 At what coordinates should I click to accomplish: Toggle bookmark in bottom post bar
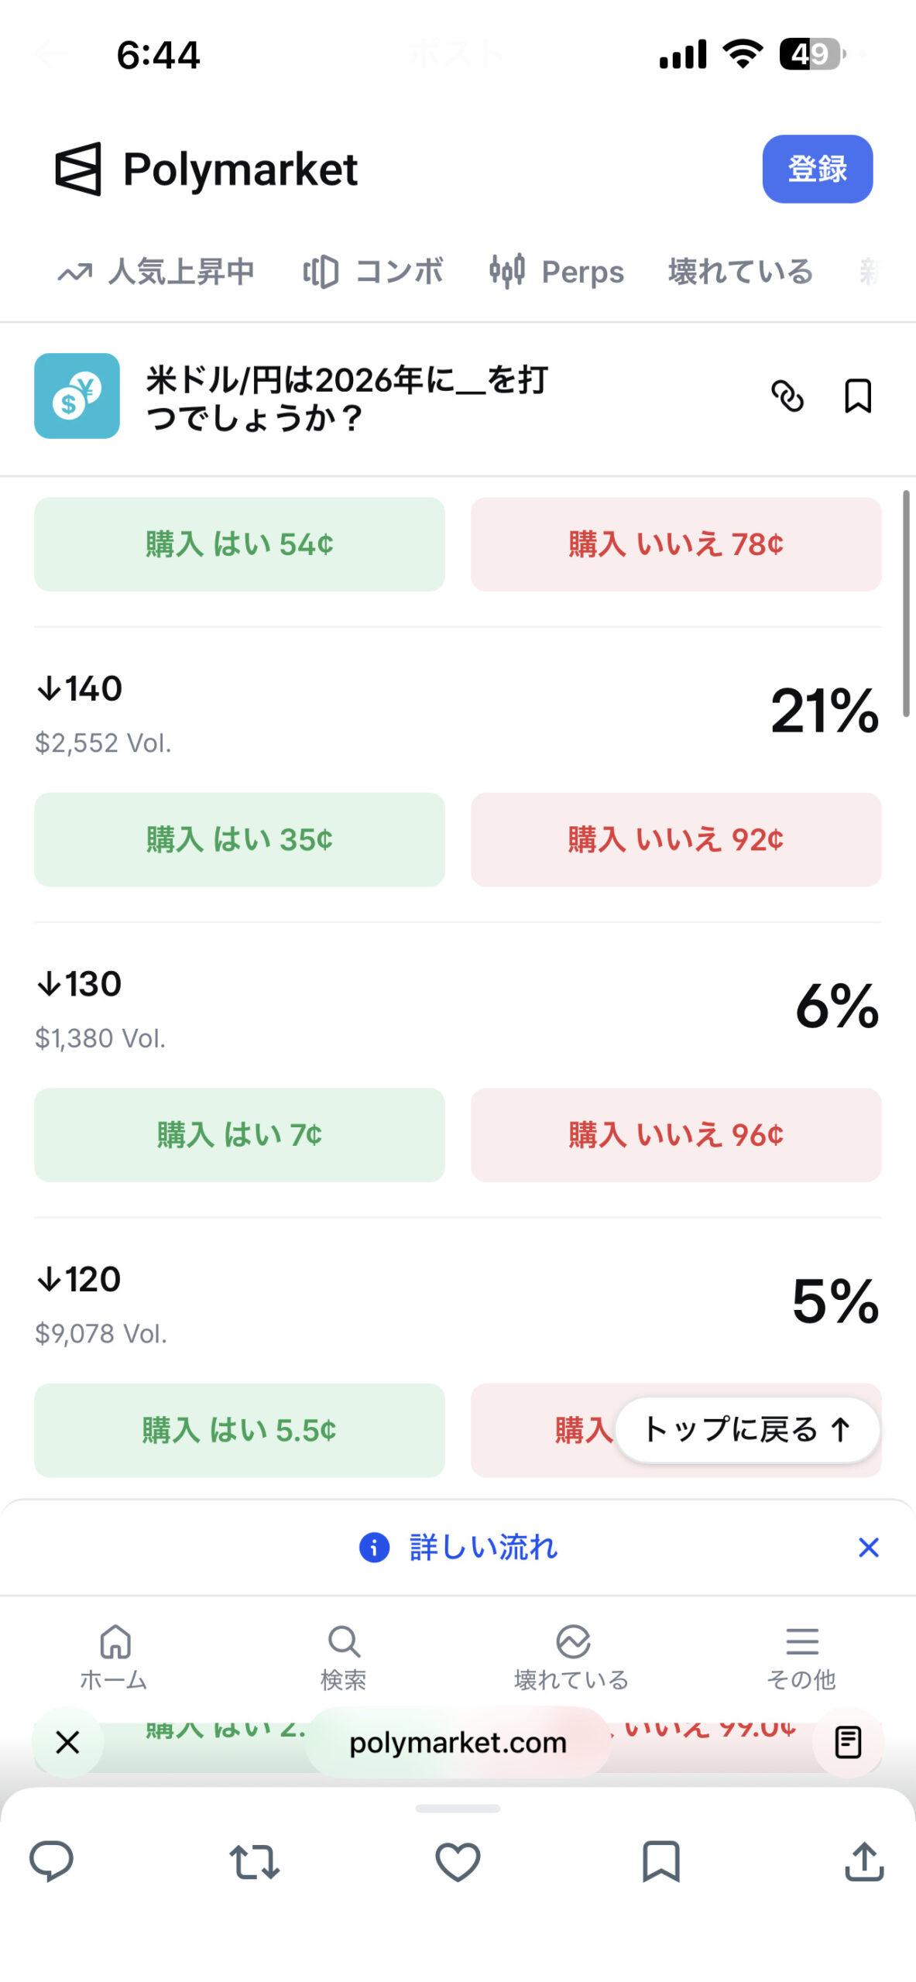(661, 1861)
